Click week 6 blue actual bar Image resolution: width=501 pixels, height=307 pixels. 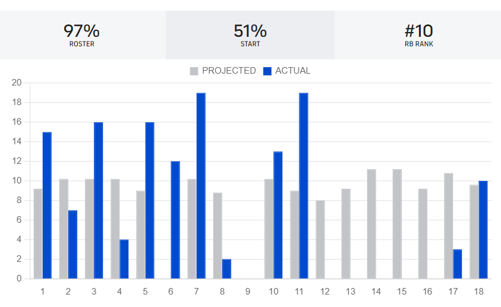(x=175, y=220)
